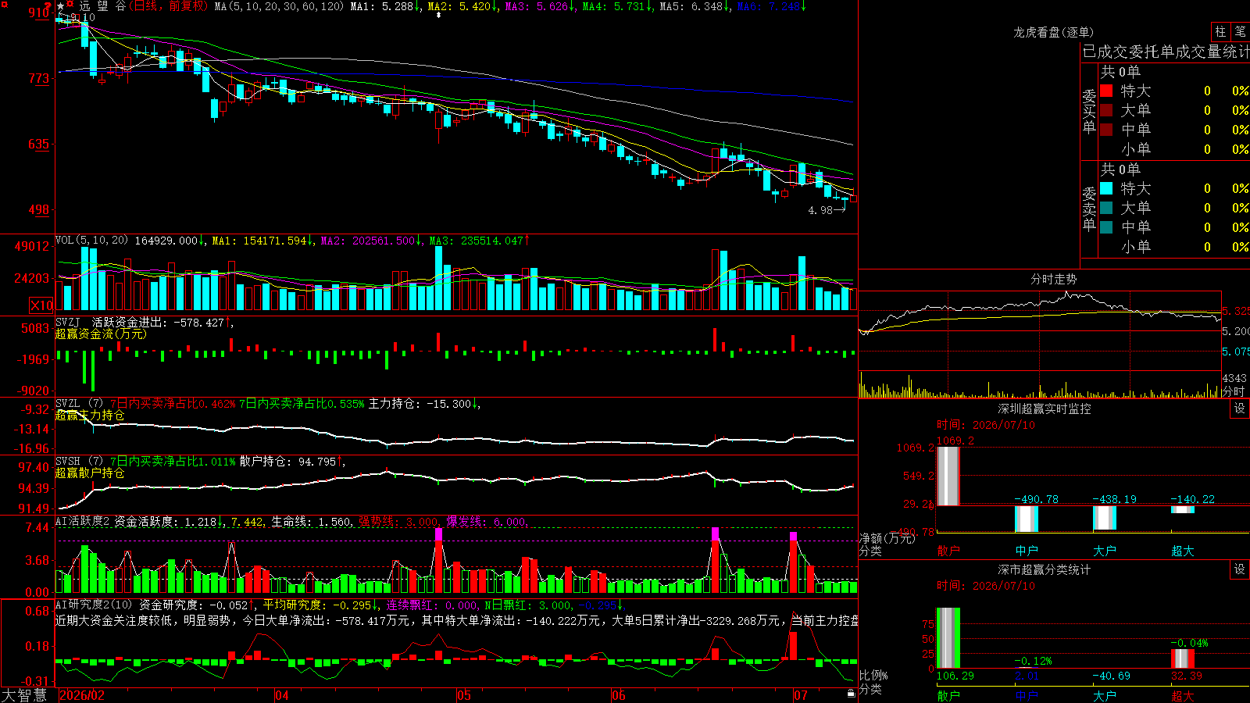Open 设 settings for 深市超赢分类统计
Image resolution: width=1250 pixels, height=703 pixels.
tap(1240, 569)
